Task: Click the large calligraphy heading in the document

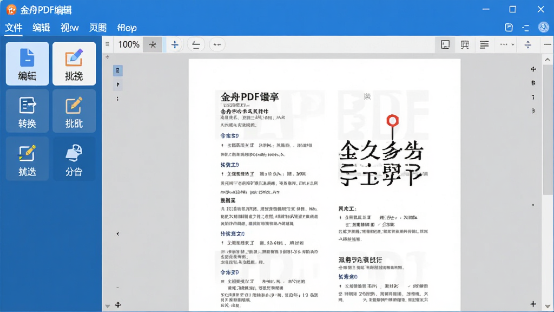Action: tap(381, 162)
